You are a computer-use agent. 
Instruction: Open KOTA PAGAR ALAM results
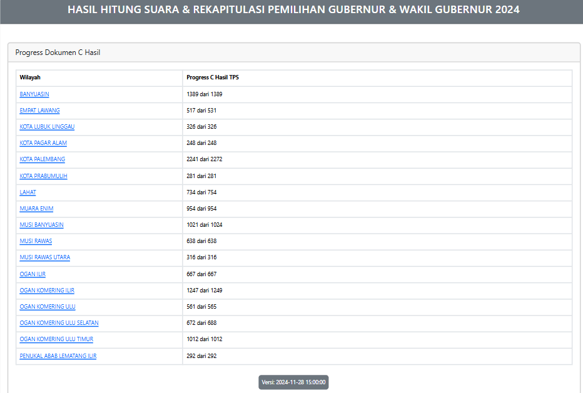pos(42,143)
